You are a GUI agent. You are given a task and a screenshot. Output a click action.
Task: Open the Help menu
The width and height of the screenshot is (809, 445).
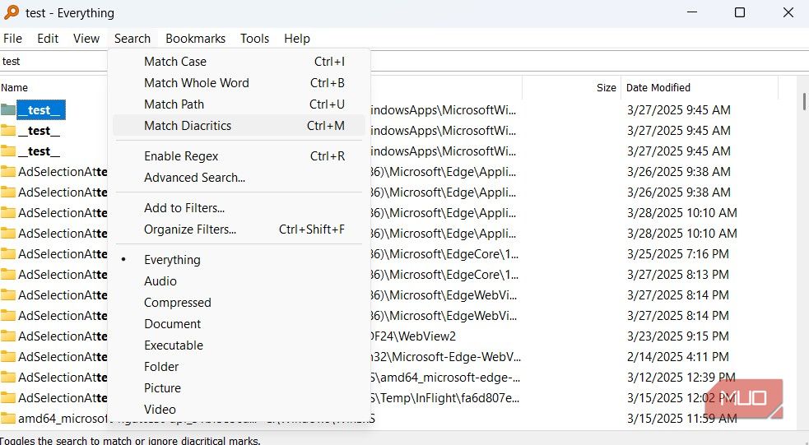[x=296, y=39]
